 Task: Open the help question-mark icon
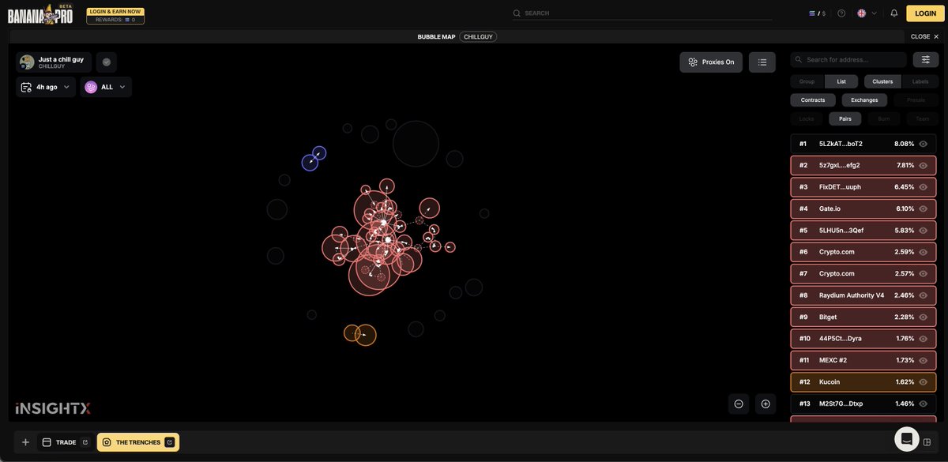coord(841,13)
